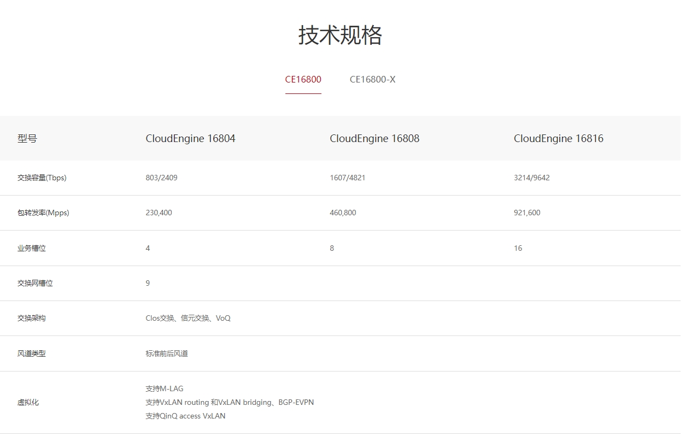Click the CloudEngine 16804 column header
Viewport: 691px width, 436px height.
pos(190,139)
